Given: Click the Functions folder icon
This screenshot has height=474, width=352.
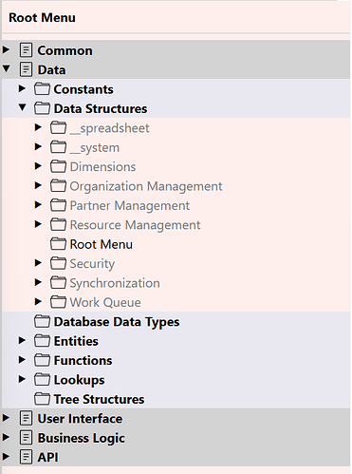Looking at the screenshot, I should click(x=42, y=360).
